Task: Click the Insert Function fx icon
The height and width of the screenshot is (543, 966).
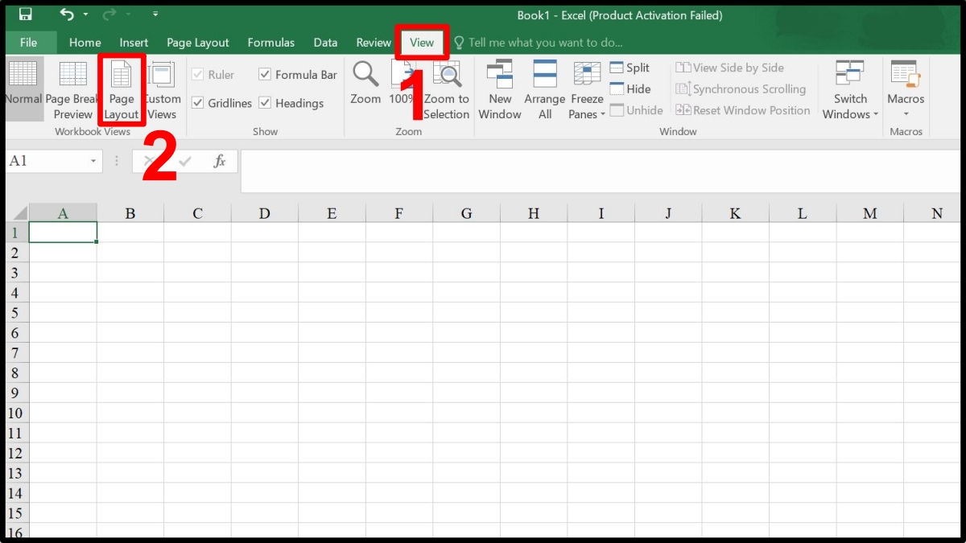Action: 219,161
